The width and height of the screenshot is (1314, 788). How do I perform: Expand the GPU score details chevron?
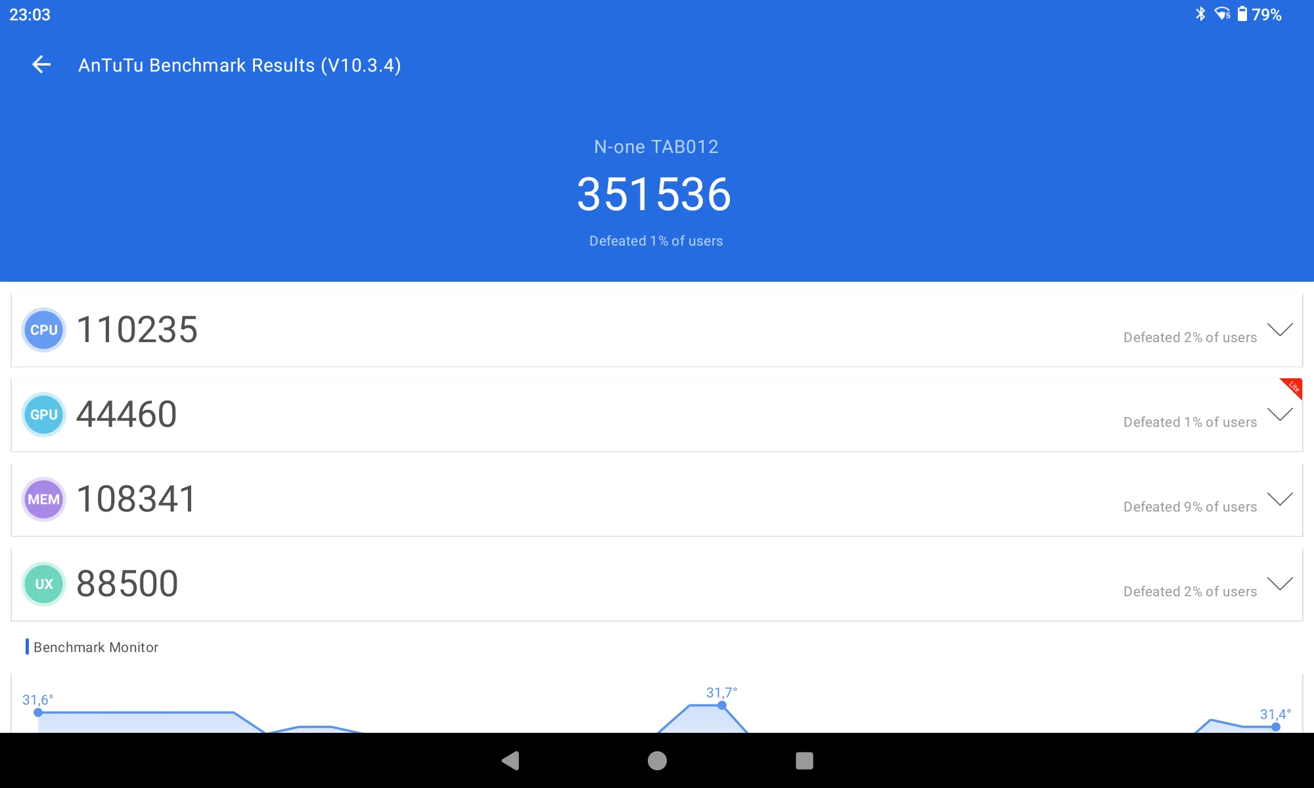coord(1280,414)
